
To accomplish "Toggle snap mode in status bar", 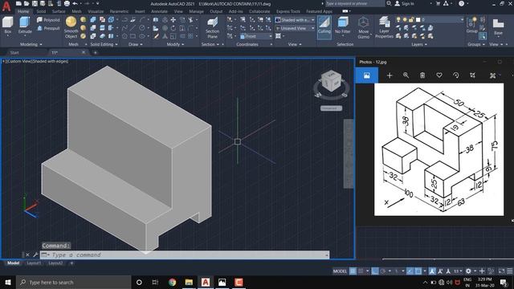I will click(361, 271).
